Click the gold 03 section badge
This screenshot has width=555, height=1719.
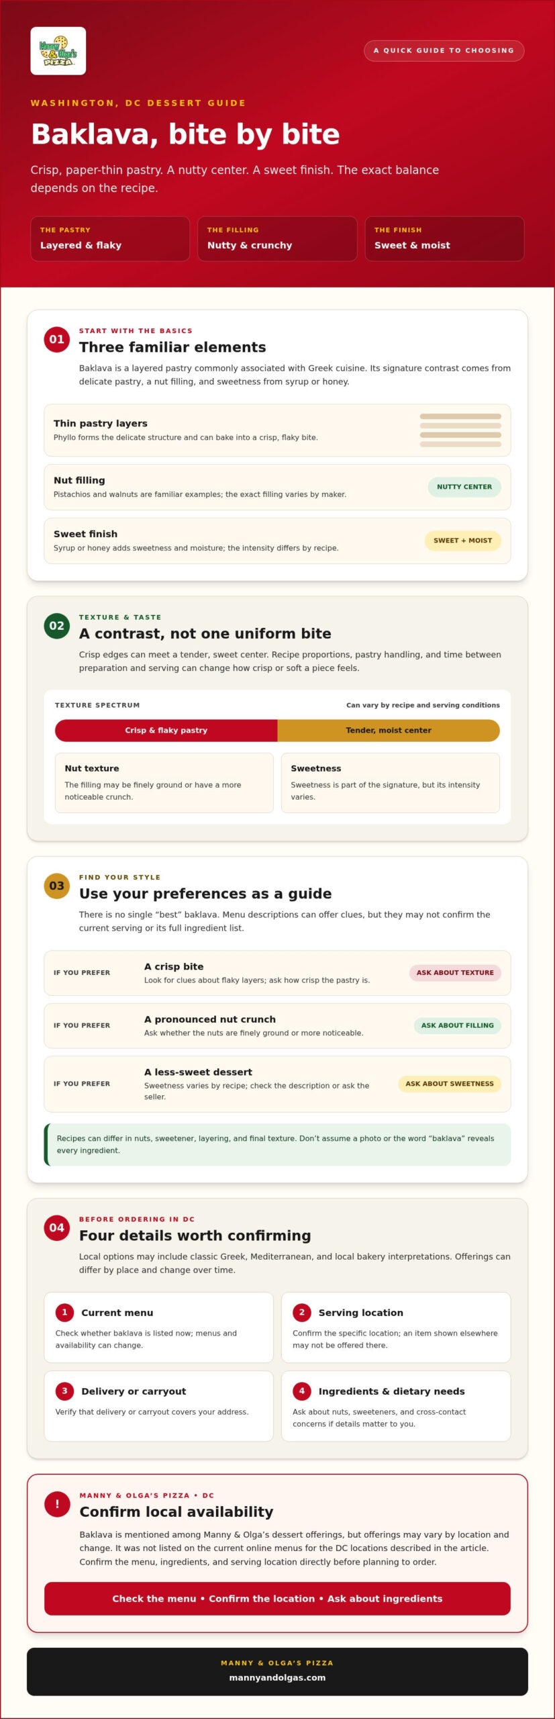(57, 886)
